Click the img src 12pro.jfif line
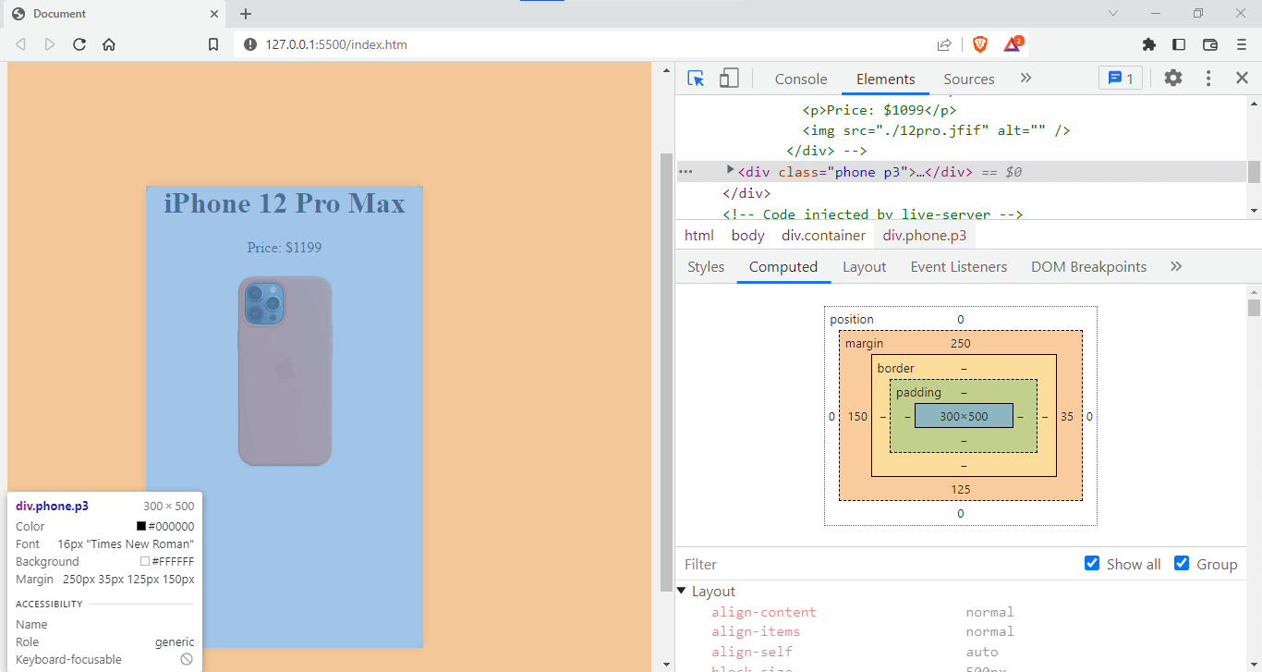 tap(936, 130)
